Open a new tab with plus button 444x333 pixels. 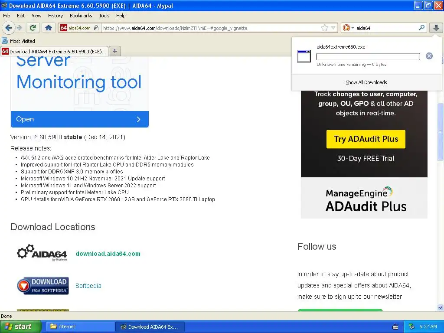click(114, 51)
